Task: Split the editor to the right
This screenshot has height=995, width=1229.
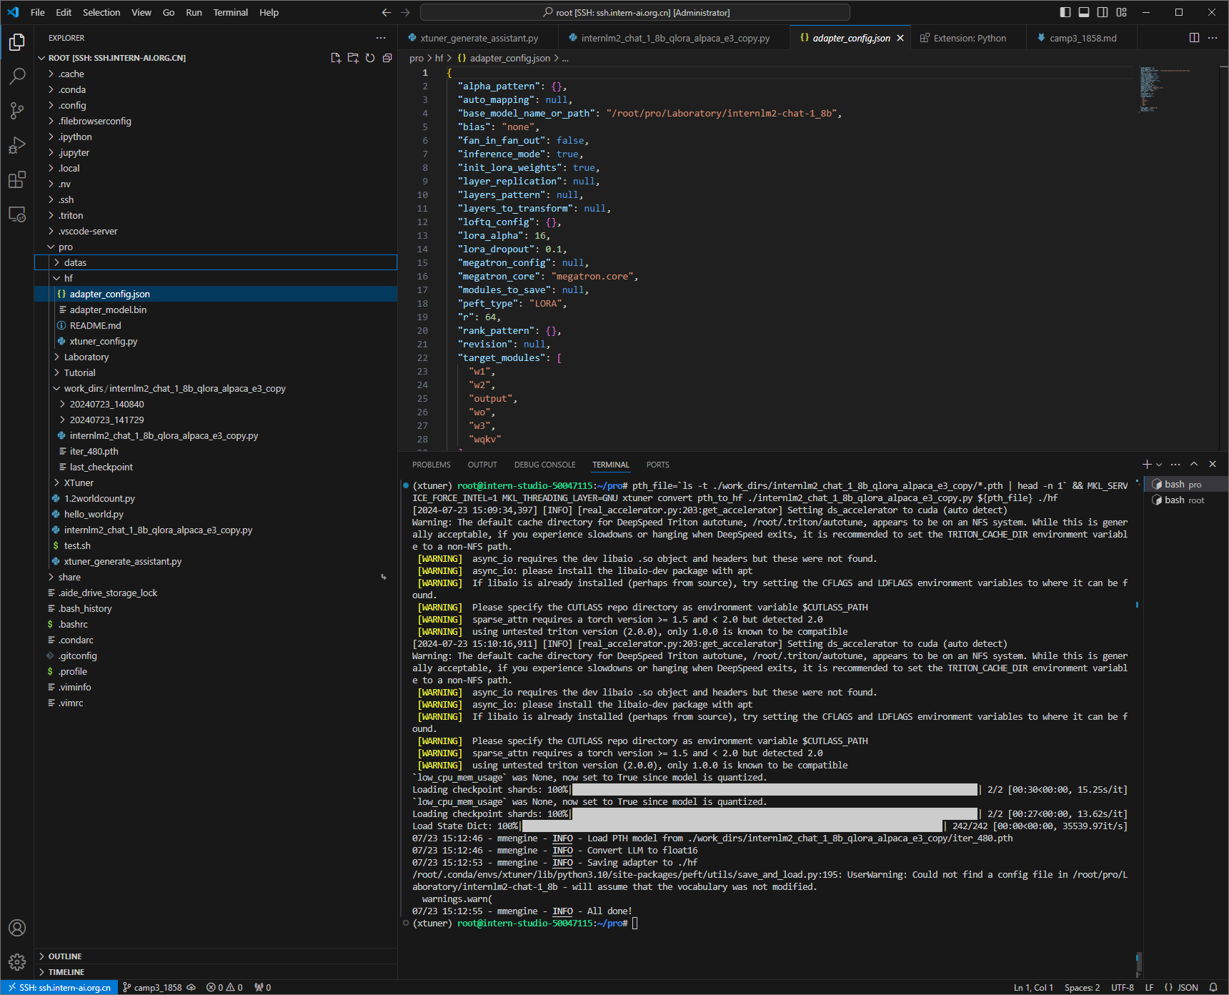Action: (1194, 38)
